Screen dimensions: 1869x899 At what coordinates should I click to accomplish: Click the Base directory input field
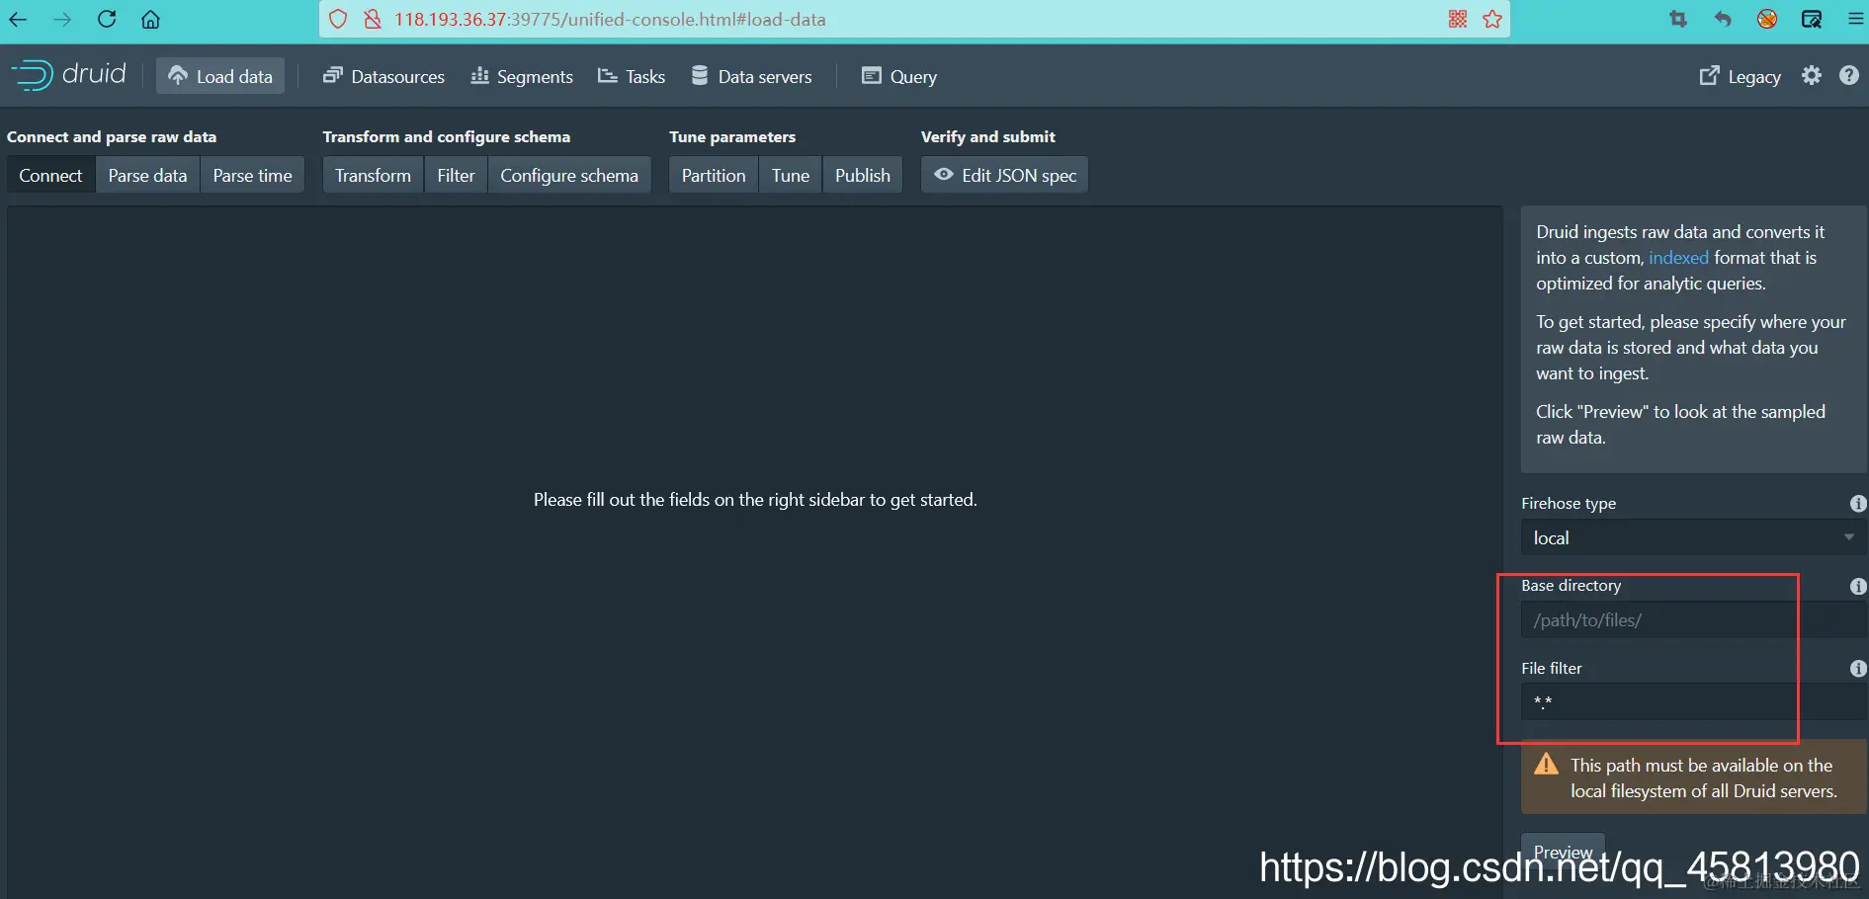1693,620
